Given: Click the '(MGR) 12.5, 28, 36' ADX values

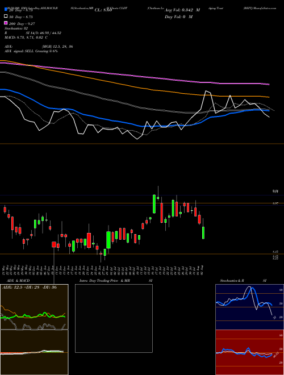Looking at the screenshot, I should pyautogui.click(x=57, y=47).
